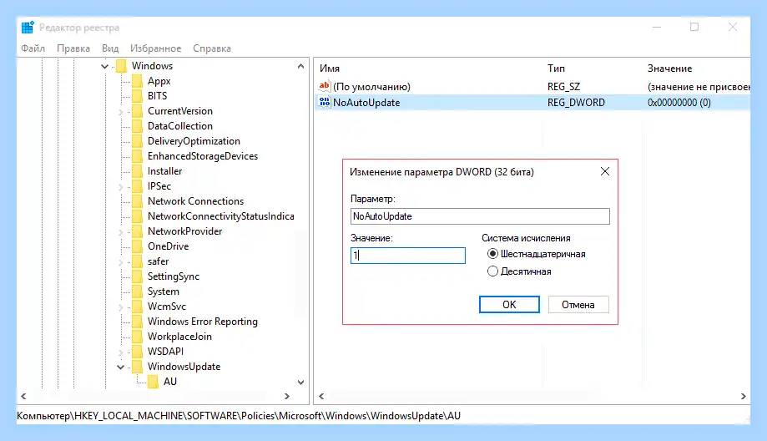Select the Appx folder icon
The height and width of the screenshot is (441, 767).
[x=138, y=81]
